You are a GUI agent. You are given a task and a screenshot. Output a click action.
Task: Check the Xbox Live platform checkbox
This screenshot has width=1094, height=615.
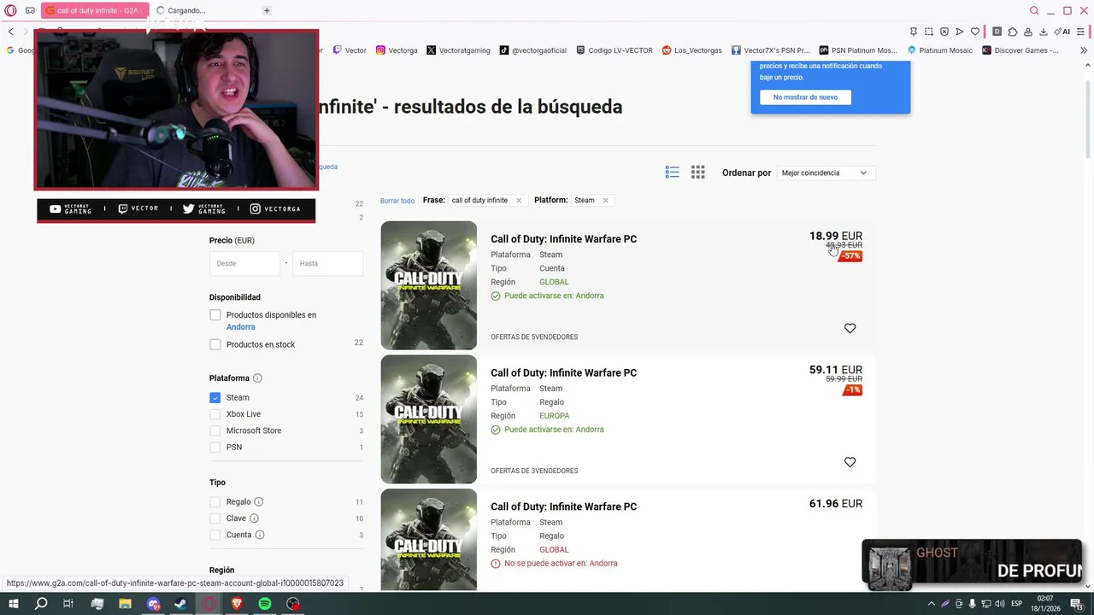[215, 414]
